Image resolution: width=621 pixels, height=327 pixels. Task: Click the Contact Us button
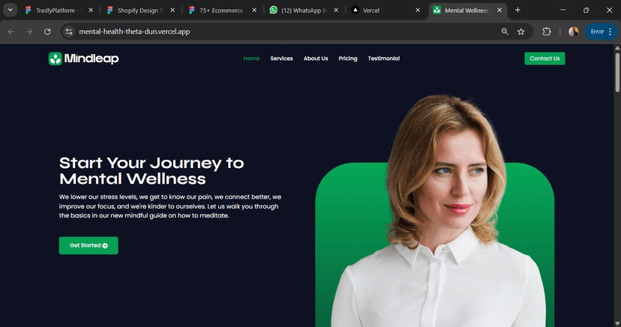[544, 58]
